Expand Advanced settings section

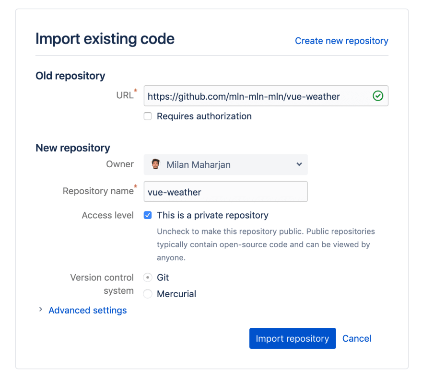click(x=87, y=310)
